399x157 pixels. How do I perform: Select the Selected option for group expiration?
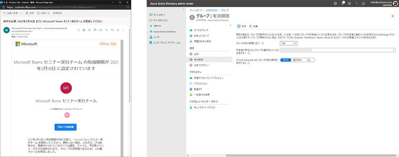tap(297, 60)
